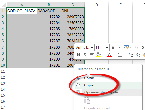Click the DNI header cell

(x=73, y=11)
